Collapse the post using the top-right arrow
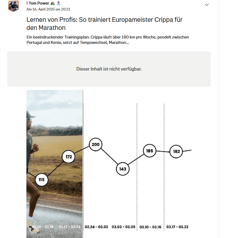The image size is (241, 238). pos(207,5)
